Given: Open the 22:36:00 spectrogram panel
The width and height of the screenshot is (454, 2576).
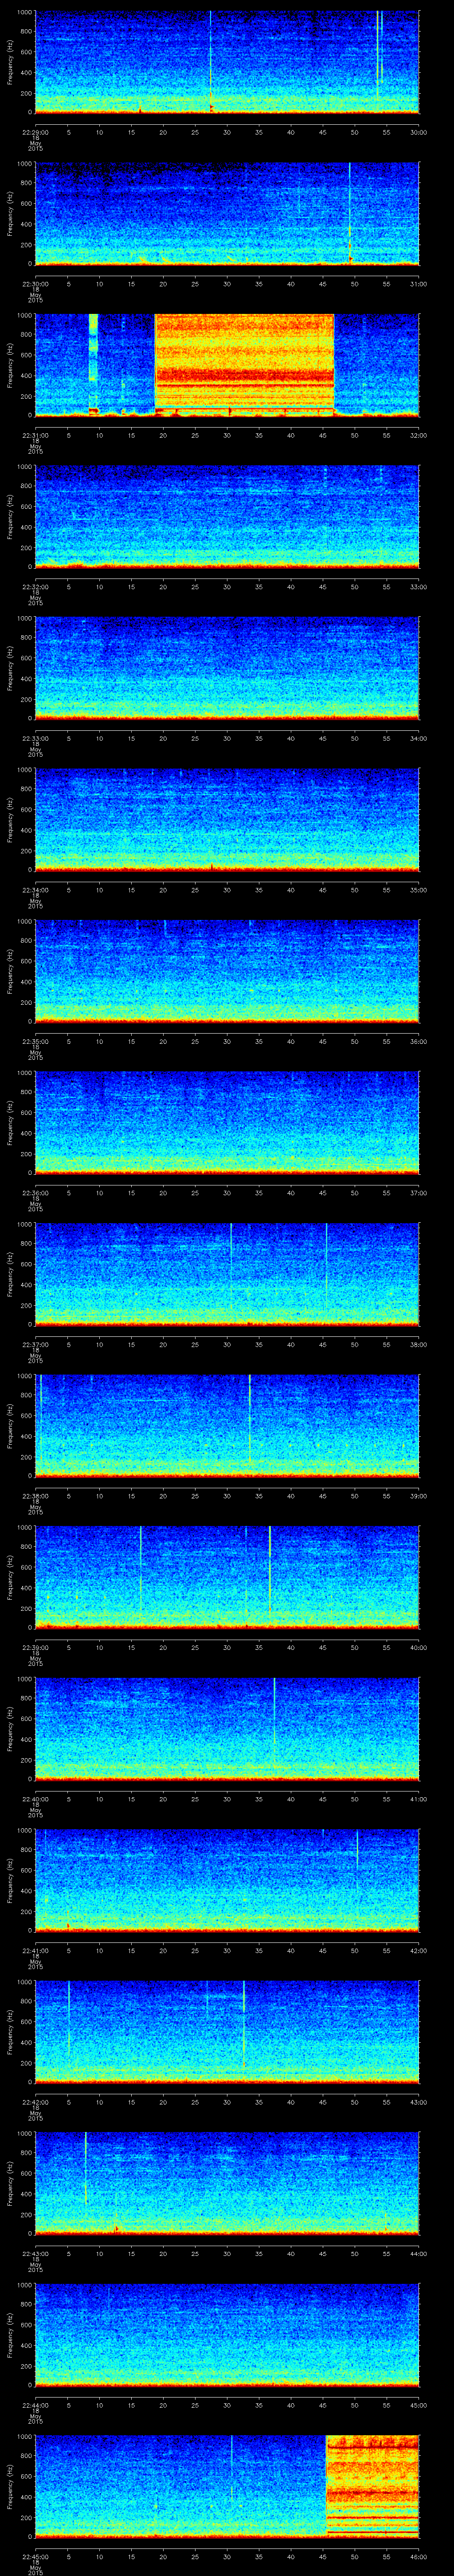Looking at the screenshot, I should [x=227, y=1122].
